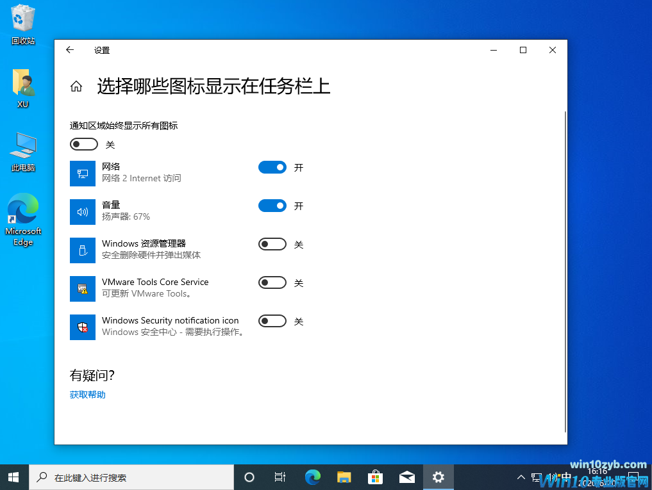The width and height of the screenshot is (652, 490).
Task: Click the taskbar search field
Action: [128, 477]
